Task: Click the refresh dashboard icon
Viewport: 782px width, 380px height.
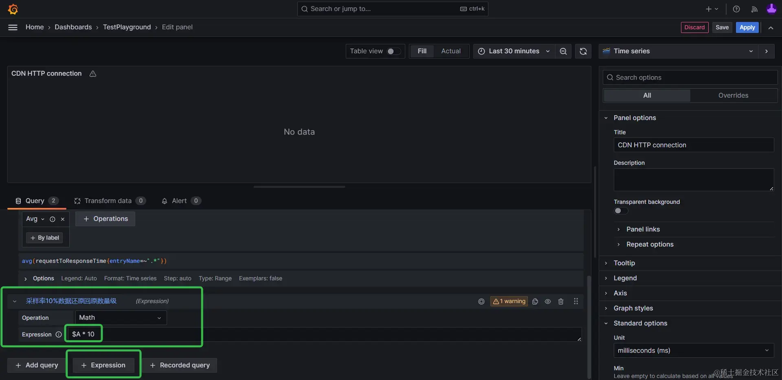Action: coord(583,51)
